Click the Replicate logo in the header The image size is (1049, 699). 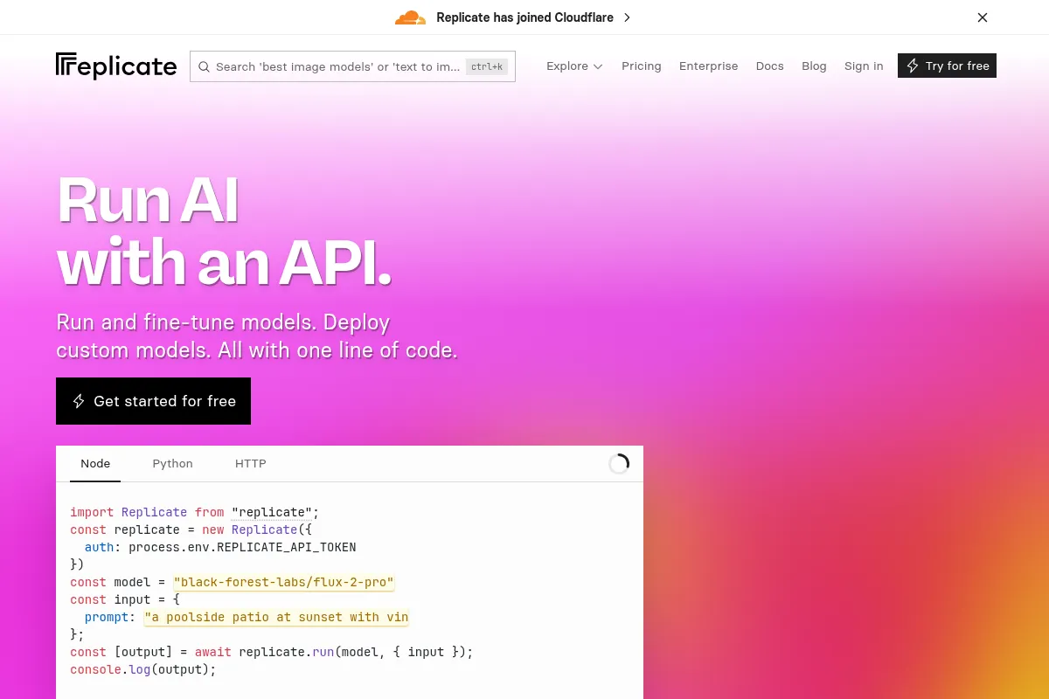point(116,66)
